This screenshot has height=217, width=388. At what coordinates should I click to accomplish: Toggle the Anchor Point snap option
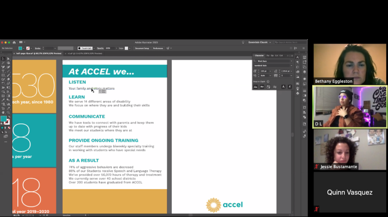pyautogui.click(x=290, y=87)
